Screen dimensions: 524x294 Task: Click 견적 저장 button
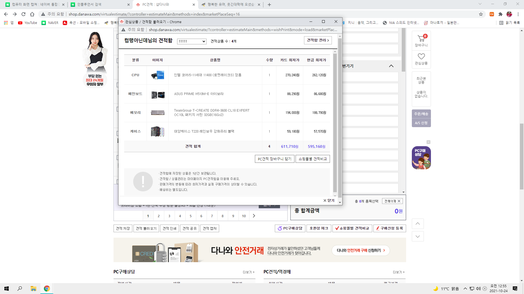123,228
